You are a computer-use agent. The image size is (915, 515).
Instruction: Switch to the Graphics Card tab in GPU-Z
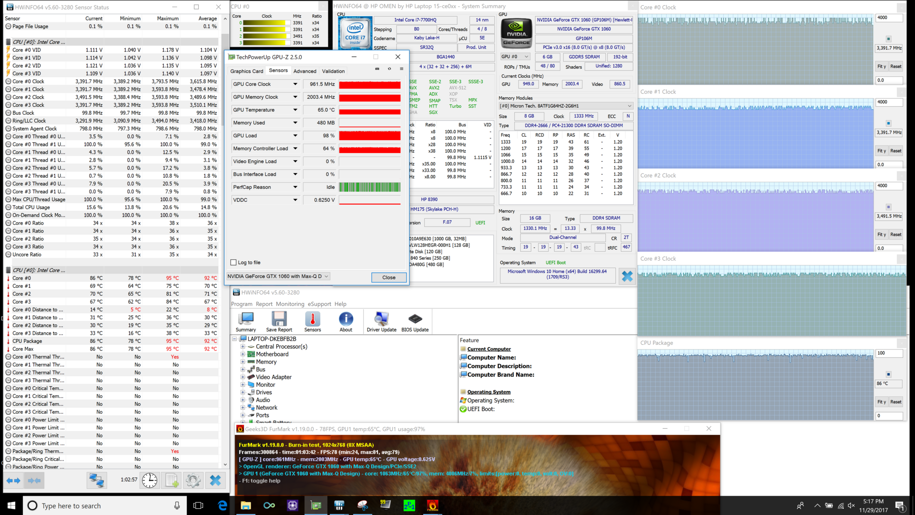tap(246, 71)
